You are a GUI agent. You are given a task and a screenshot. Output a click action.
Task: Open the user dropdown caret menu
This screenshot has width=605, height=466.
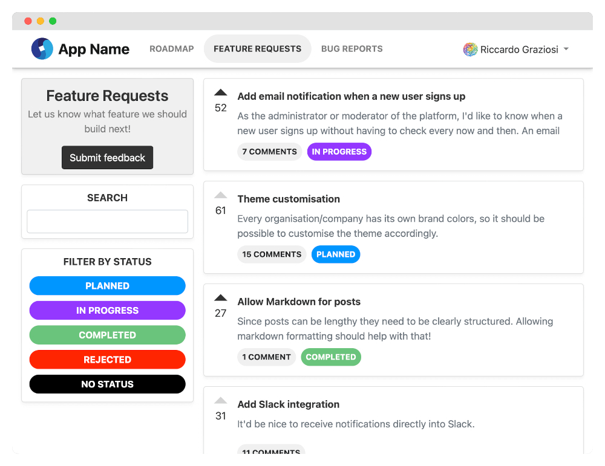pos(566,50)
